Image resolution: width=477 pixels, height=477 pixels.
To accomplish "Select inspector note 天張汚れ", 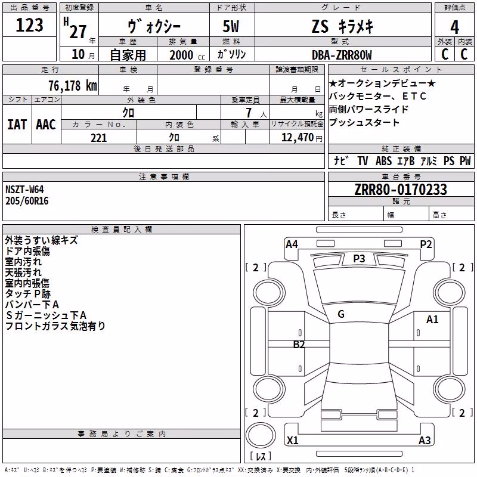I will [23, 272].
